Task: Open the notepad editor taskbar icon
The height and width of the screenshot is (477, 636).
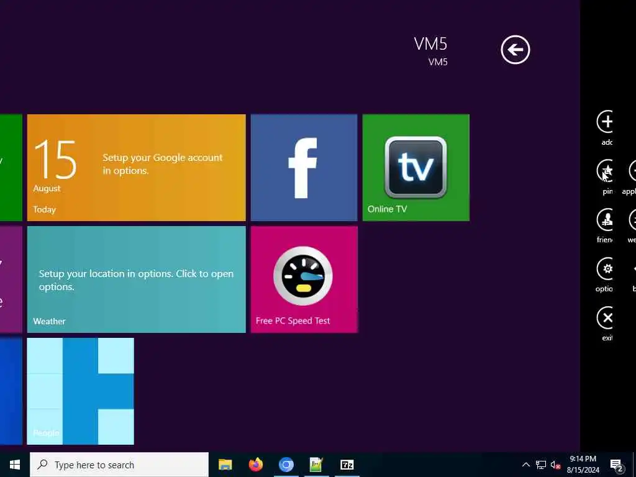Action: 316,465
